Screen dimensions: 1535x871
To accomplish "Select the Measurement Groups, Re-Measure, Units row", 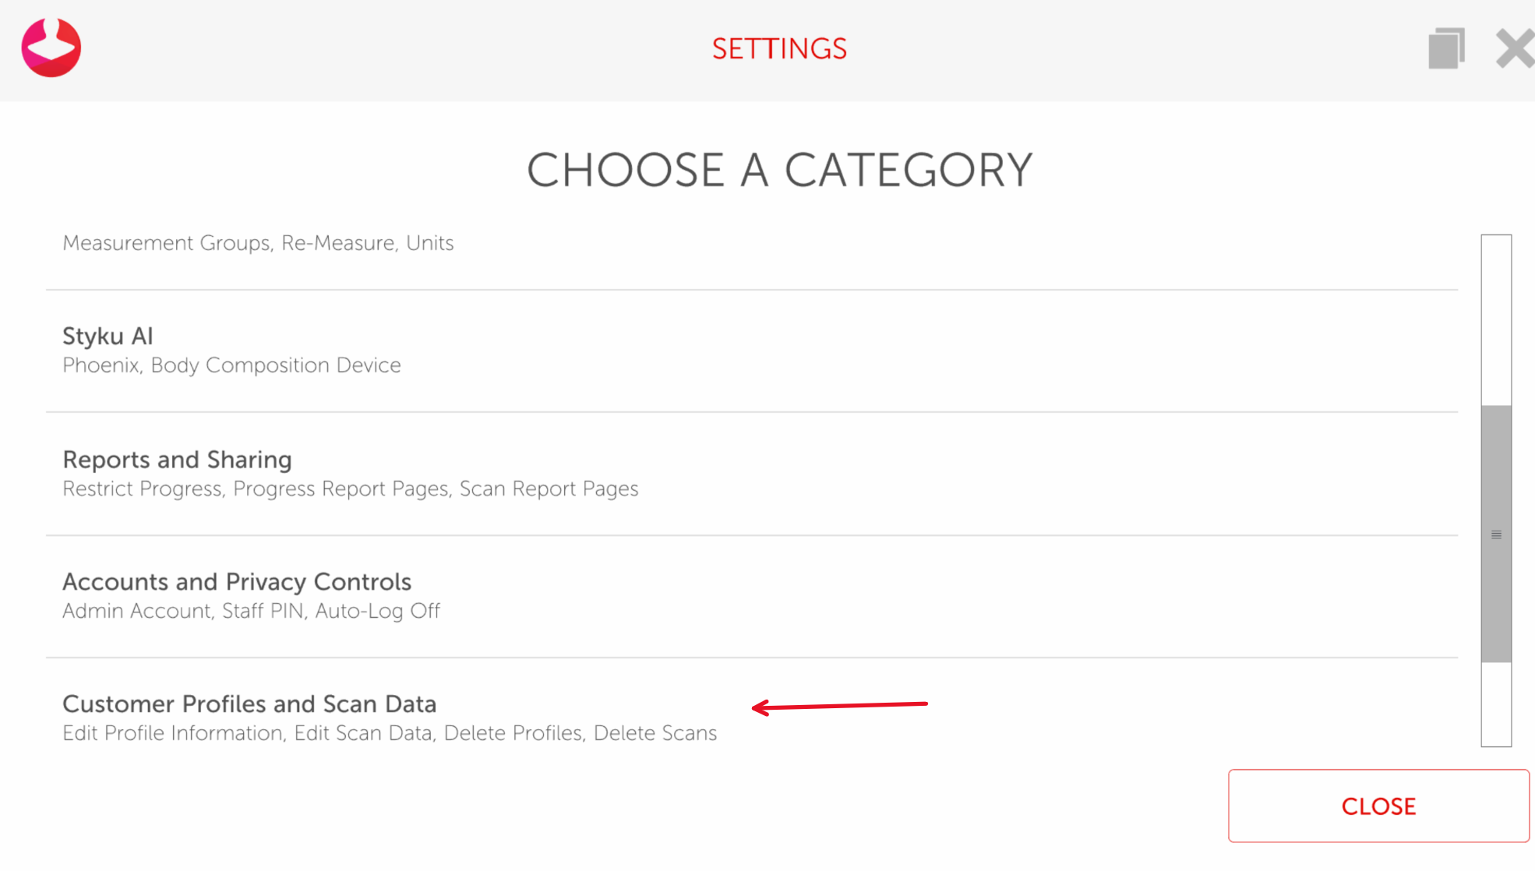I will pyautogui.click(x=258, y=243).
